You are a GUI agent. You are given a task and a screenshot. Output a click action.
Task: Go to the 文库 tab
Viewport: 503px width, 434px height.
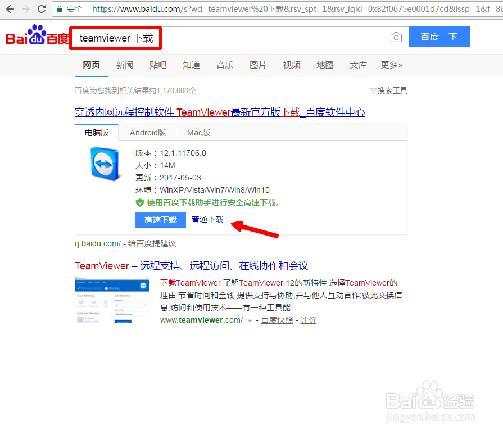tap(358, 65)
